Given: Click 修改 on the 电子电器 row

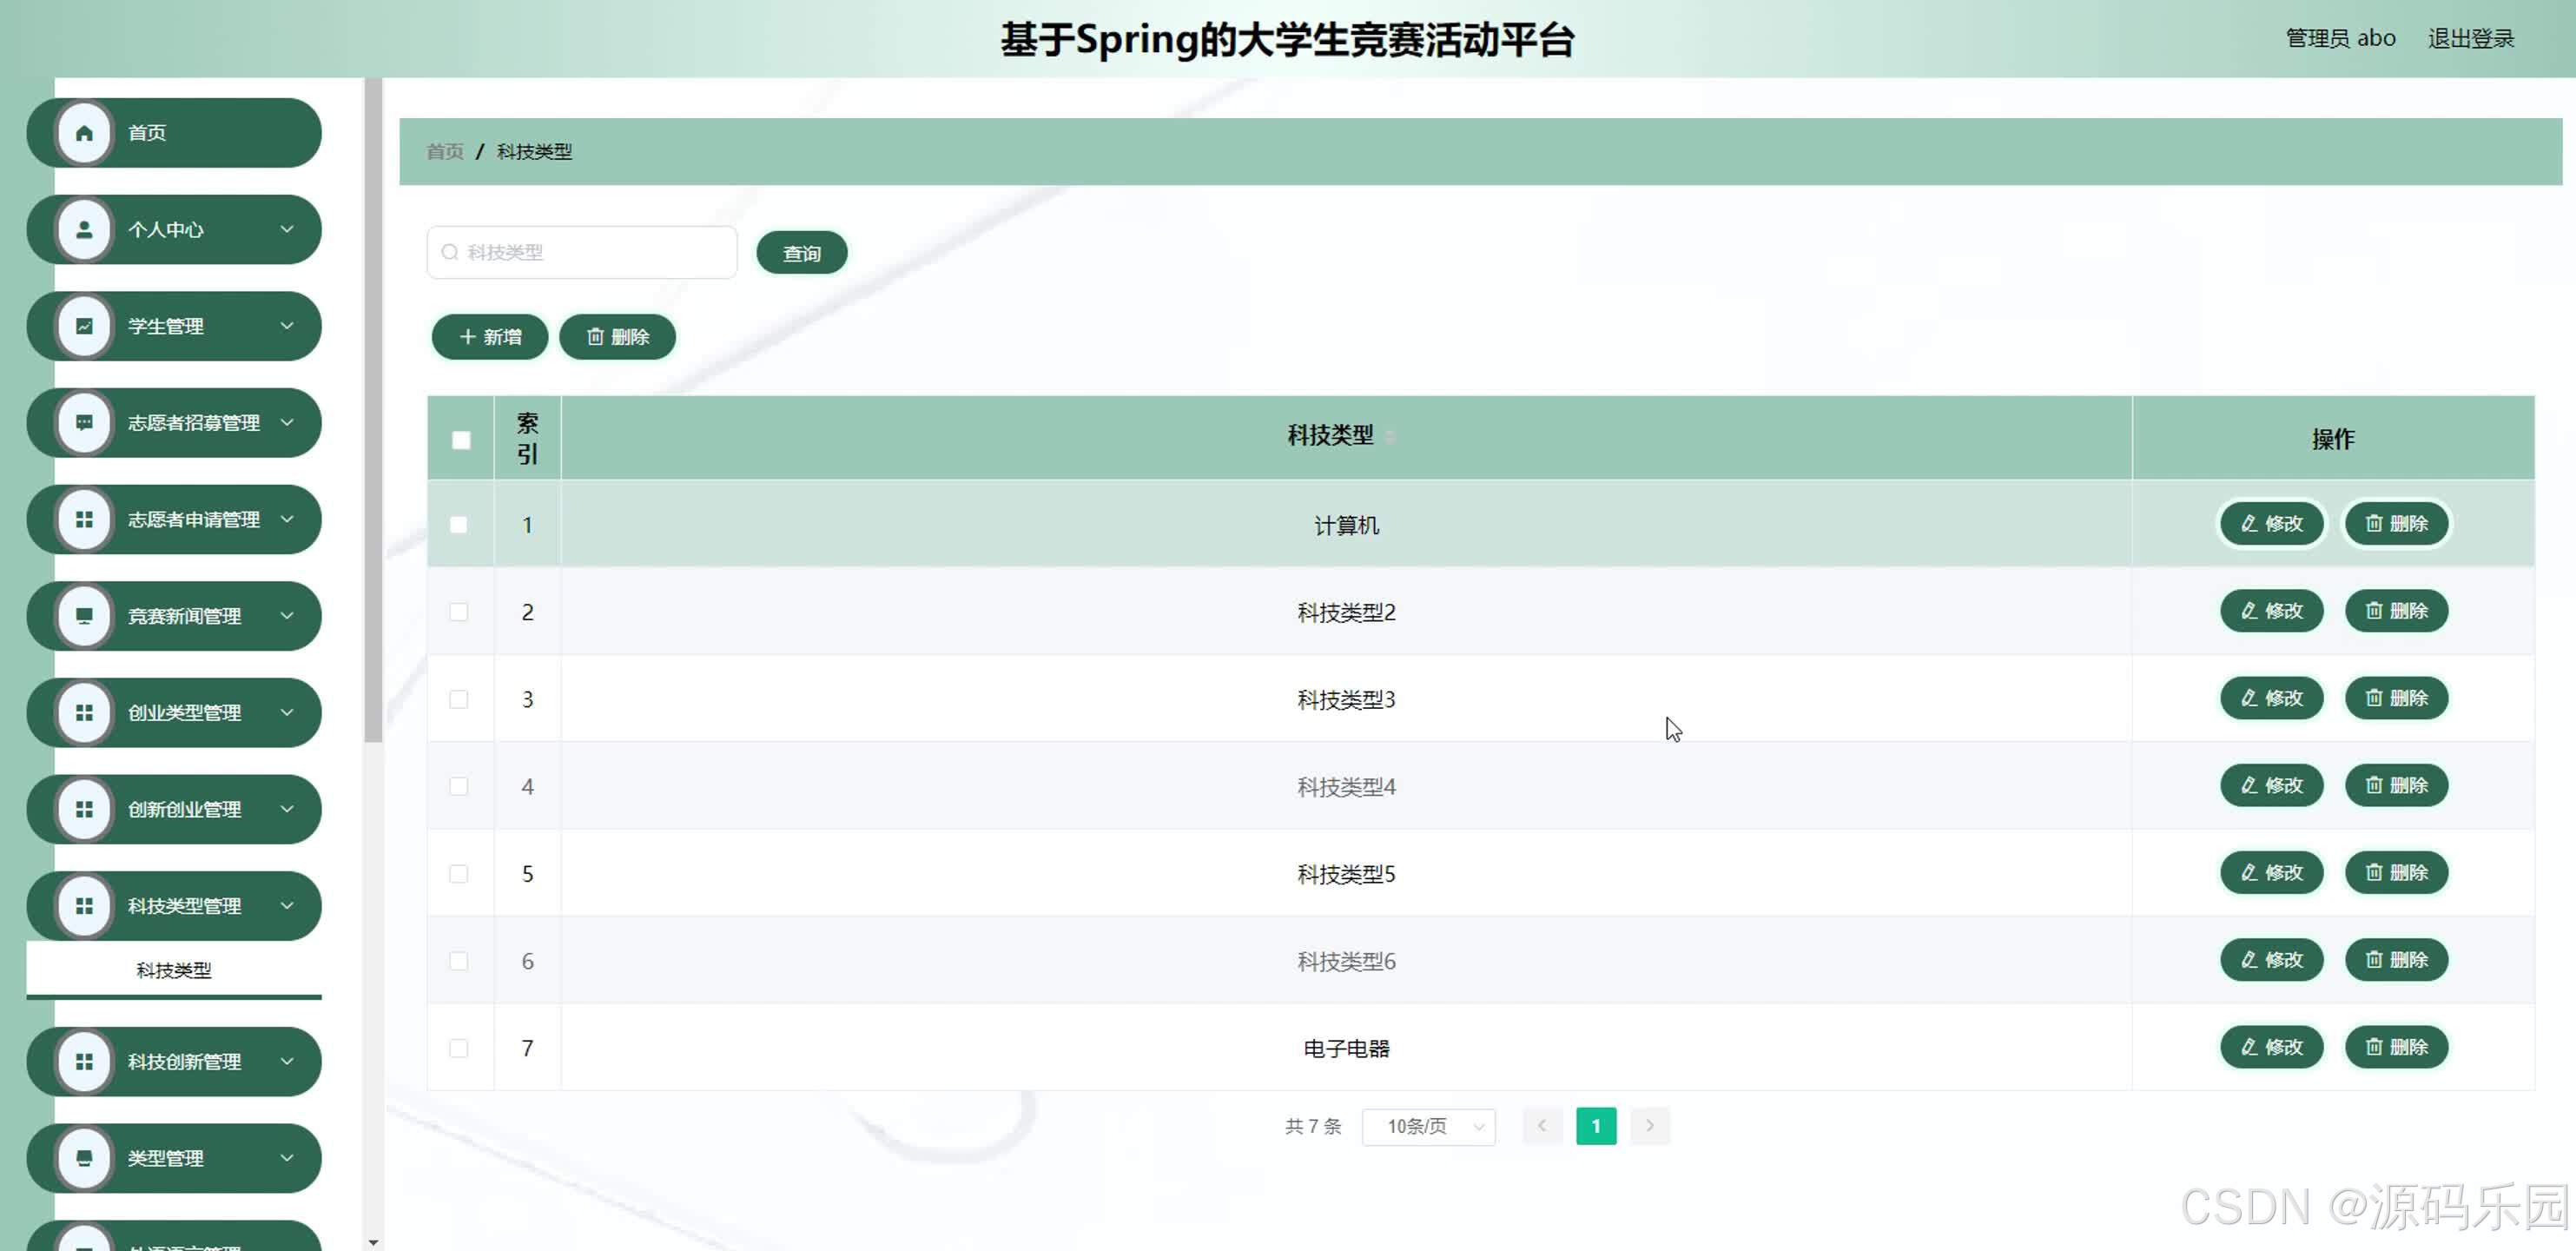Looking at the screenshot, I should pyautogui.click(x=2271, y=1047).
